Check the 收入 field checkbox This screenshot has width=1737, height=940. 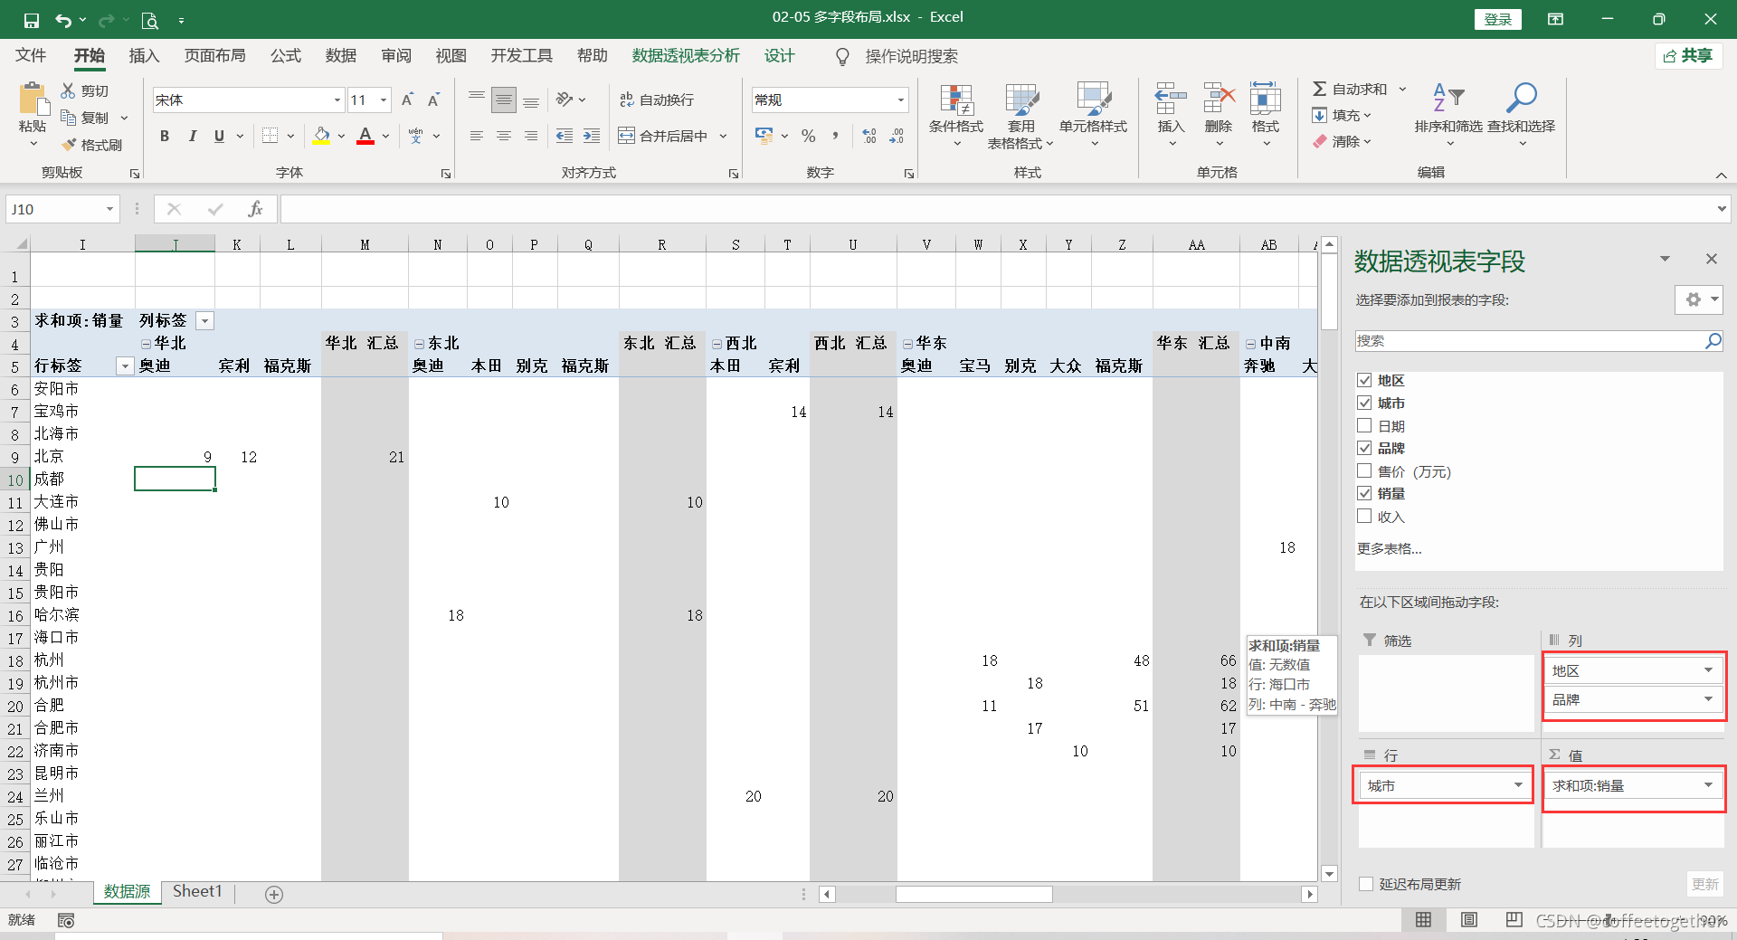[x=1364, y=516]
